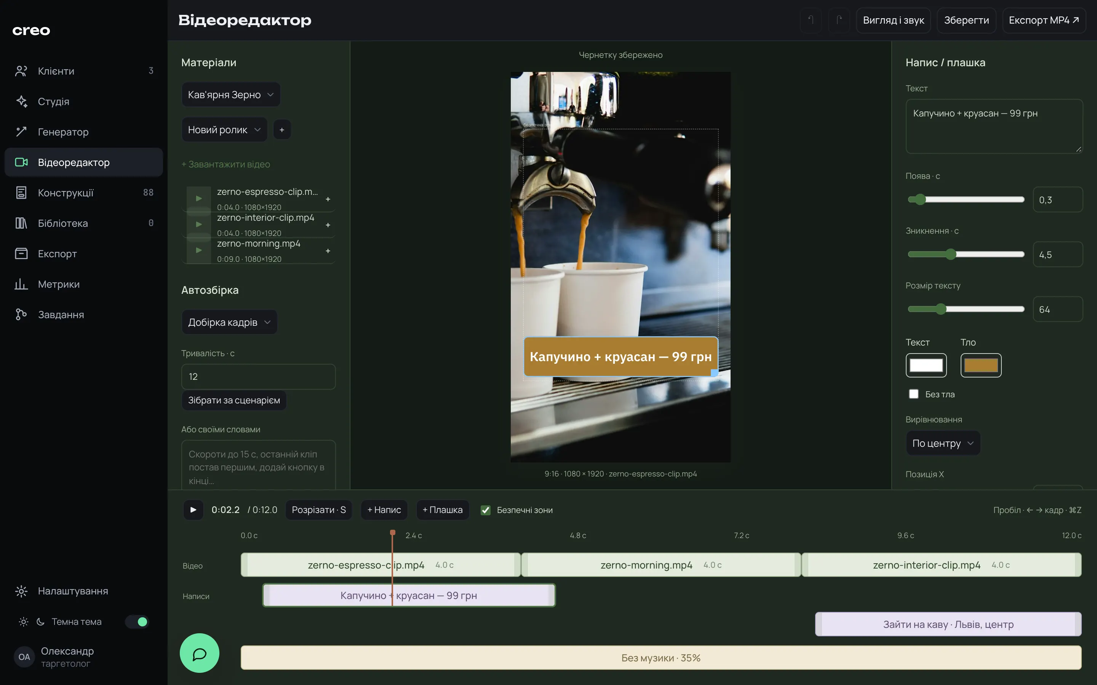The image size is (1097, 685).
Task: Click the redo arrow in the header
Action: tap(839, 21)
